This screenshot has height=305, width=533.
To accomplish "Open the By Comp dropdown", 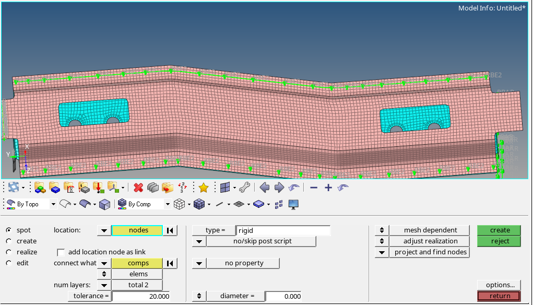I will pyautogui.click(x=167, y=204).
